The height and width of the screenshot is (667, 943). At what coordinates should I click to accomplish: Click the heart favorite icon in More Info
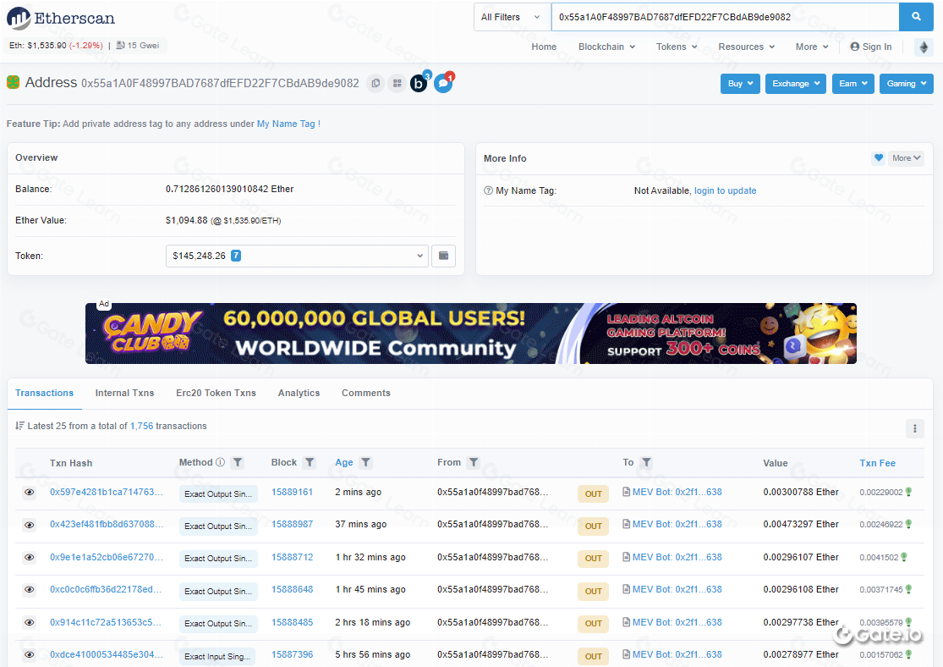879,157
